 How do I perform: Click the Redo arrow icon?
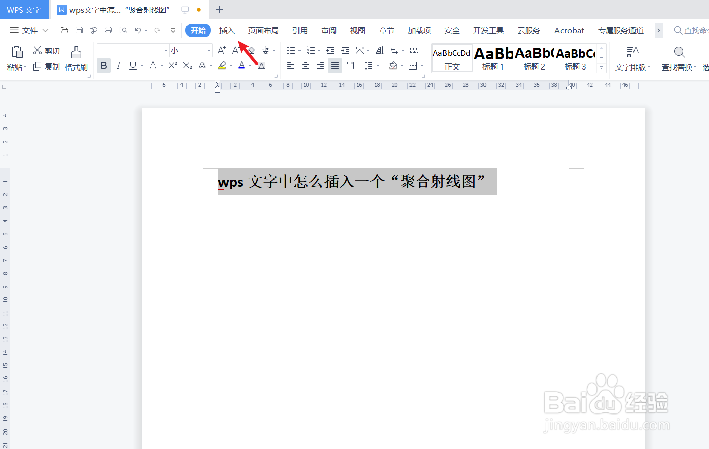coord(158,30)
